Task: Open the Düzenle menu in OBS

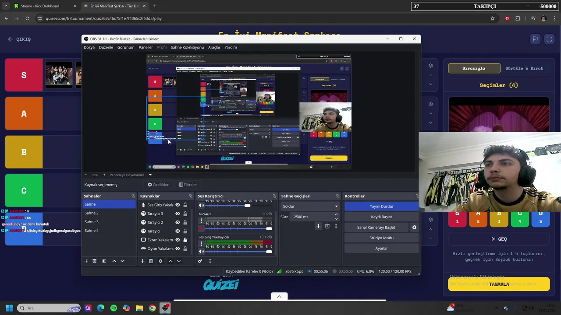Action: click(106, 47)
